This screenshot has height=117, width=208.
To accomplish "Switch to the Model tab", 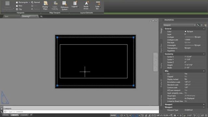I will [6, 115].
